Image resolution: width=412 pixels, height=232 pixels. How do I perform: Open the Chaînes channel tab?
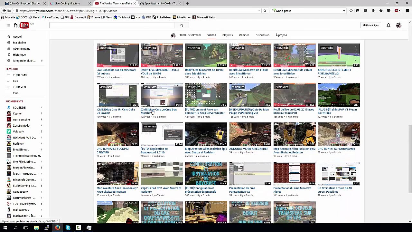point(244,35)
